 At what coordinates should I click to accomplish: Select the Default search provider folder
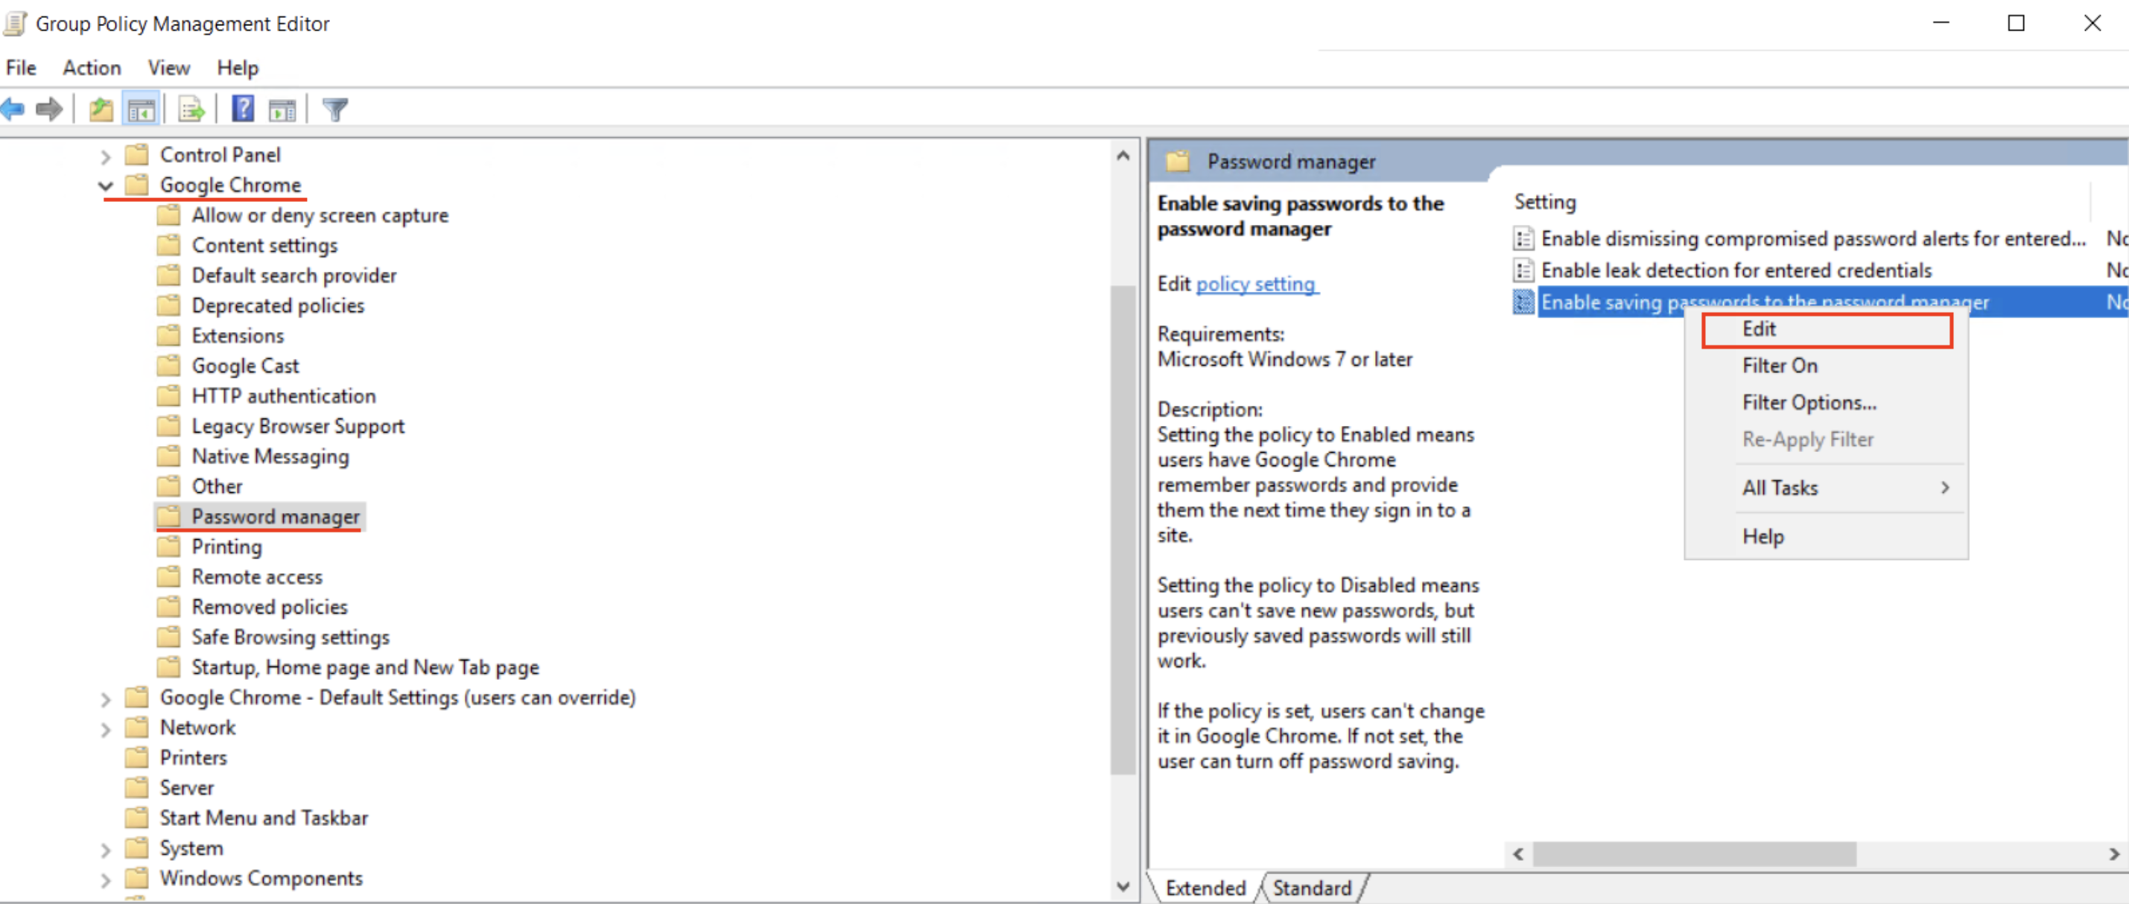tap(294, 276)
